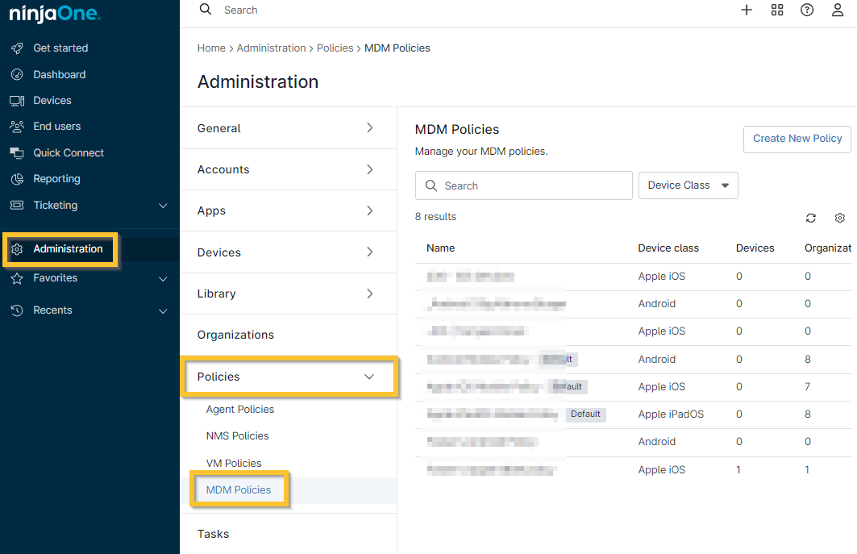Click the MDM policies search field
857x554 pixels.
tap(523, 185)
